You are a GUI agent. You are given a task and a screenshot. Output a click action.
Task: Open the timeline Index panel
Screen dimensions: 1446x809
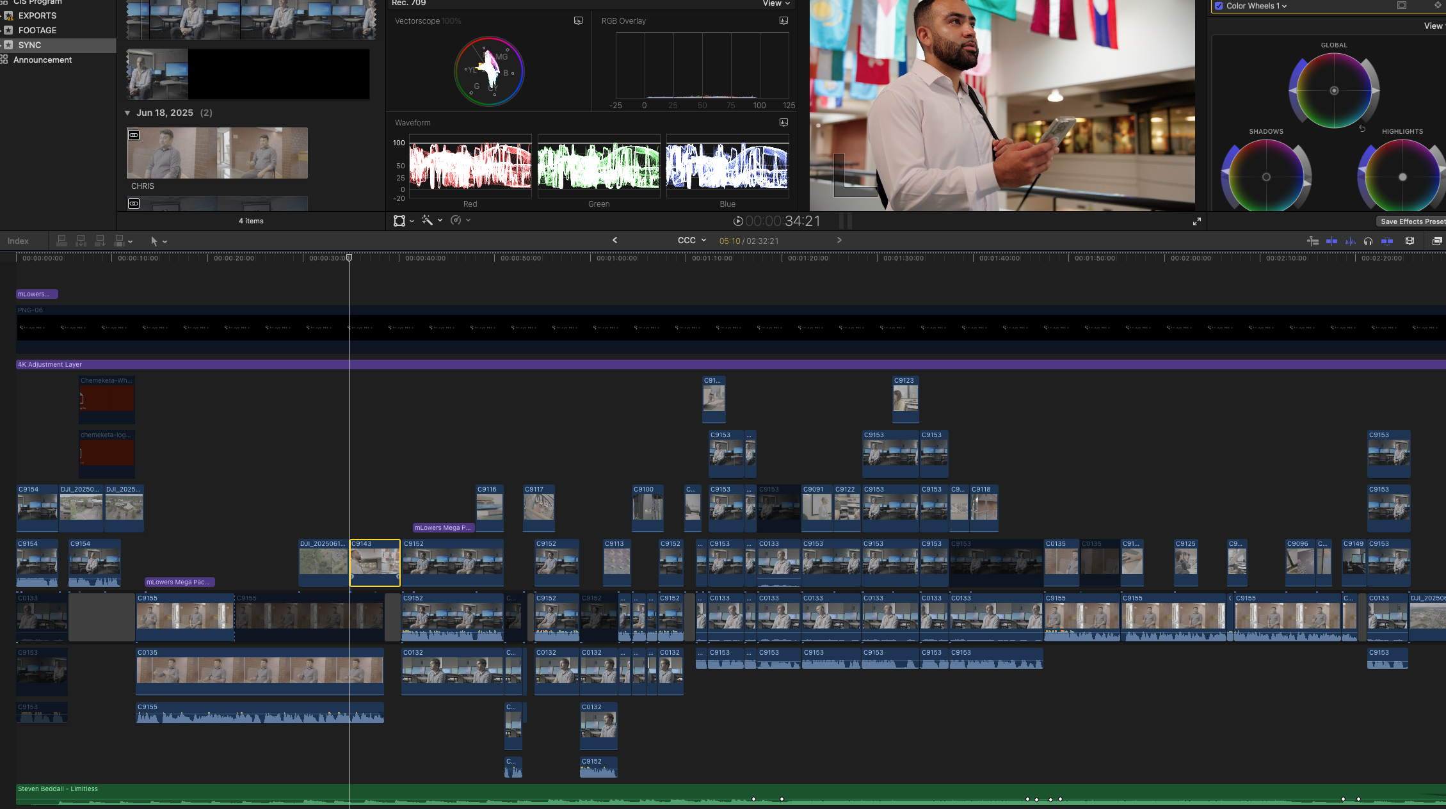[17, 241]
